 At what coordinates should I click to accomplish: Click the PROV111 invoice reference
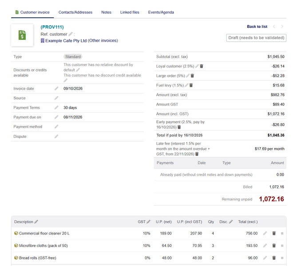[x=52, y=27]
